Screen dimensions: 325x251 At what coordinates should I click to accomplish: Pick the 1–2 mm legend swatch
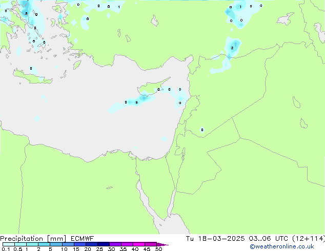click(x=32, y=244)
